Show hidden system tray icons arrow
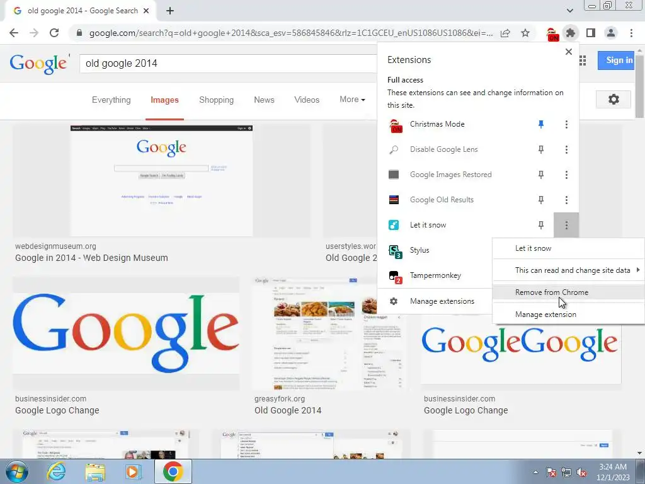 (535, 472)
